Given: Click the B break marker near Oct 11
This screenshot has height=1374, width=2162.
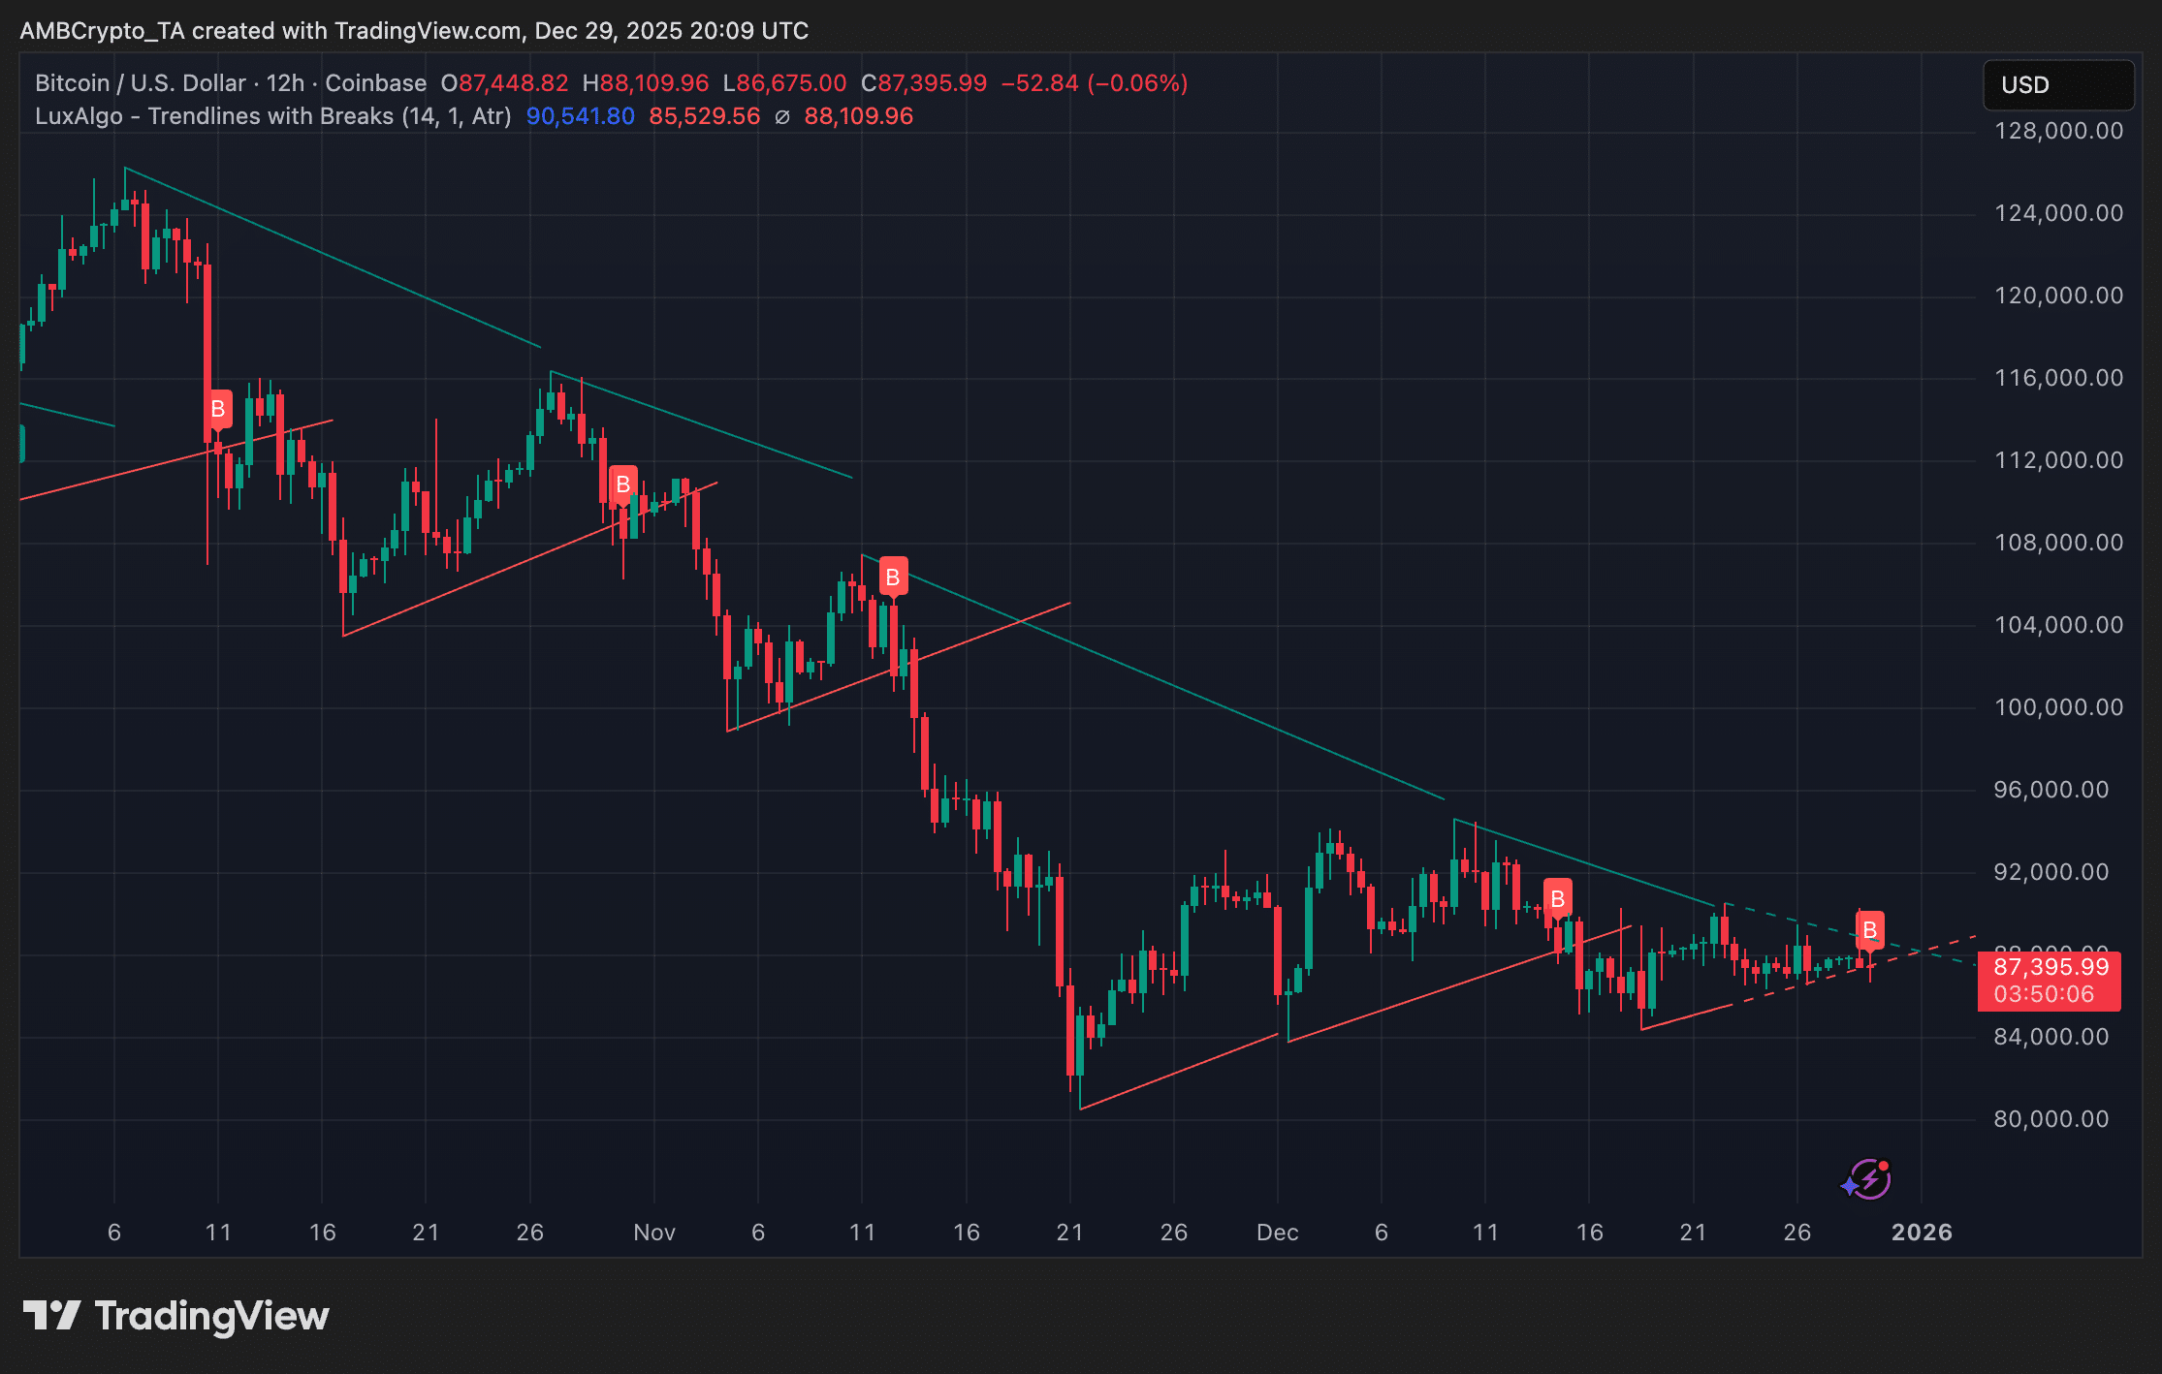Looking at the screenshot, I should click(x=218, y=409).
